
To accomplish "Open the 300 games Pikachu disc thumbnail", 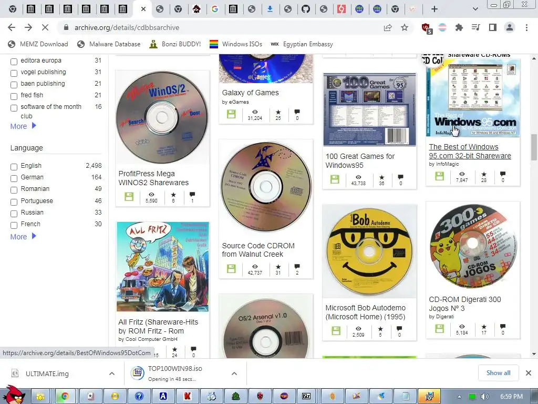I will pos(473,246).
